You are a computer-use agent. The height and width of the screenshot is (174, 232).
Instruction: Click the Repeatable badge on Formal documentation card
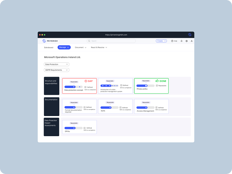[74, 103]
